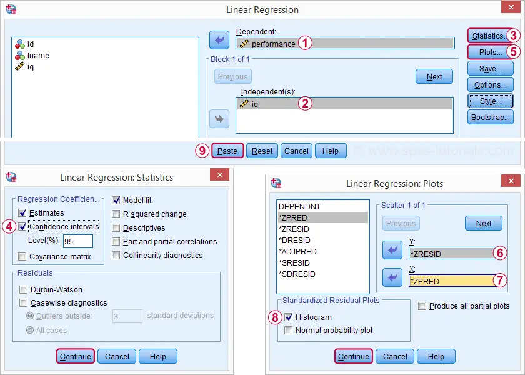Toggle the Histogram checkbox
The height and width of the screenshot is (375, 525).
(289, 317)
